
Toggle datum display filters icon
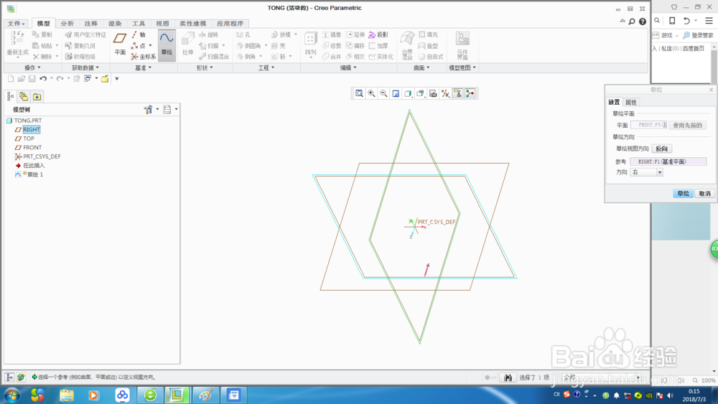click(445, 93)
